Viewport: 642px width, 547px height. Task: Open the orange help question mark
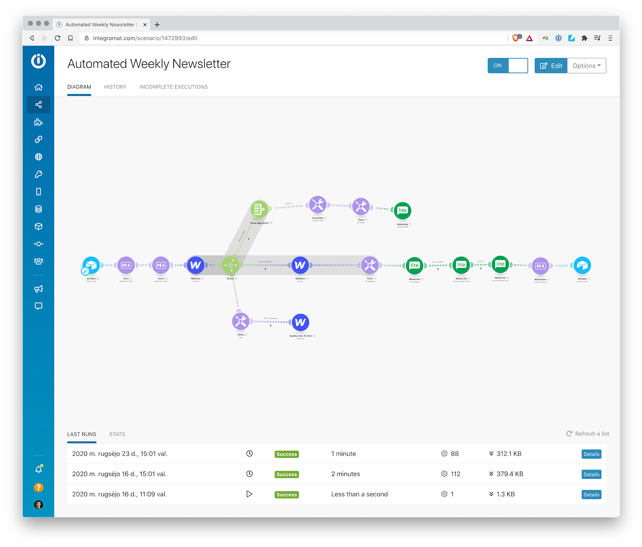pyautogui.click(x=39, y=487)
